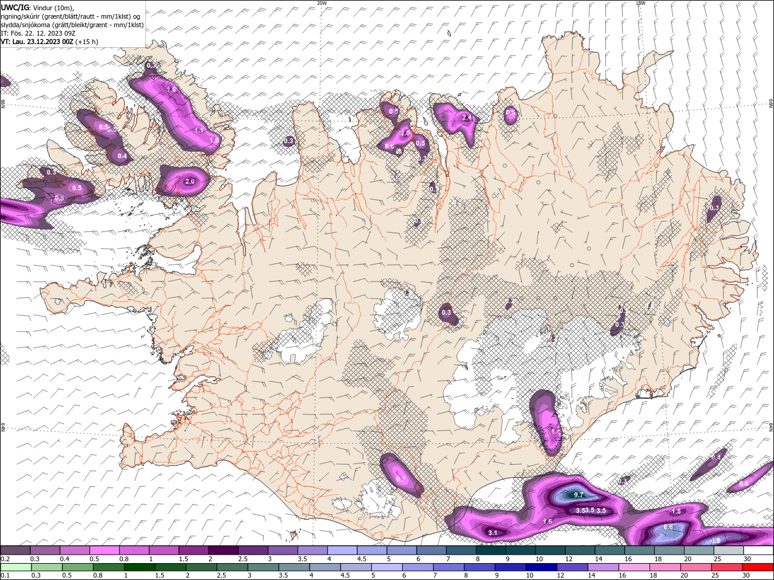Image resolution: width=774 pixels, height=580 pixels.
Task: Select the 0.7 value label in south Iceland
Action: point(401,479)
